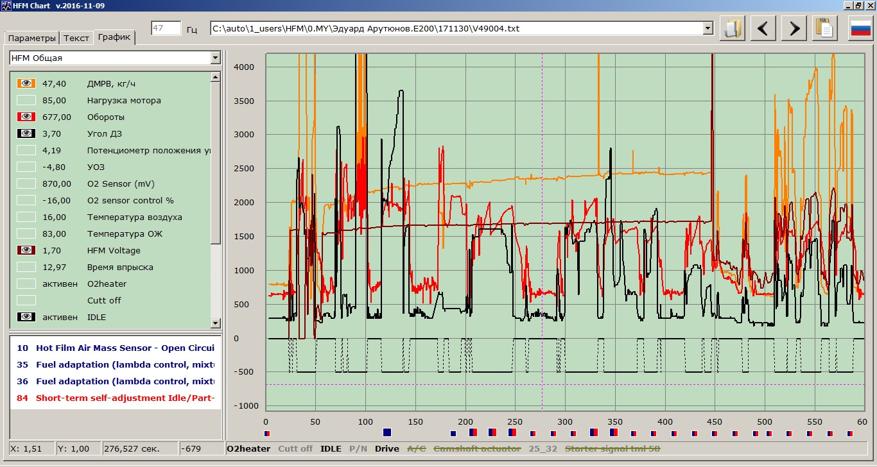Switch to the Параметры tab
877x467 pixels.
32,38
